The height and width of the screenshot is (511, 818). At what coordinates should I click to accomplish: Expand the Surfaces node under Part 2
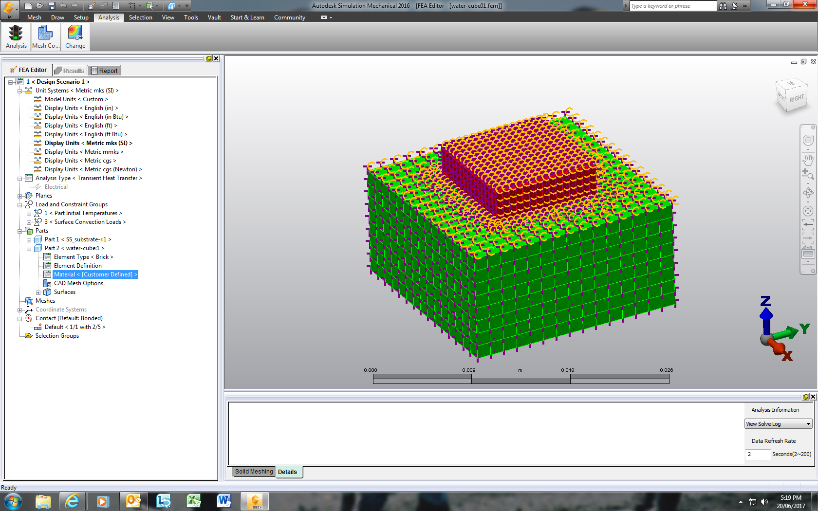point(38,292)
